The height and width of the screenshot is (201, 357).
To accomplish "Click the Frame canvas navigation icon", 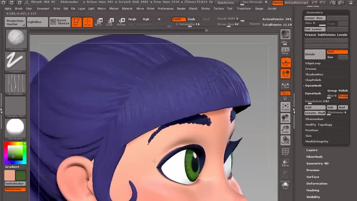I will (285, 107).
